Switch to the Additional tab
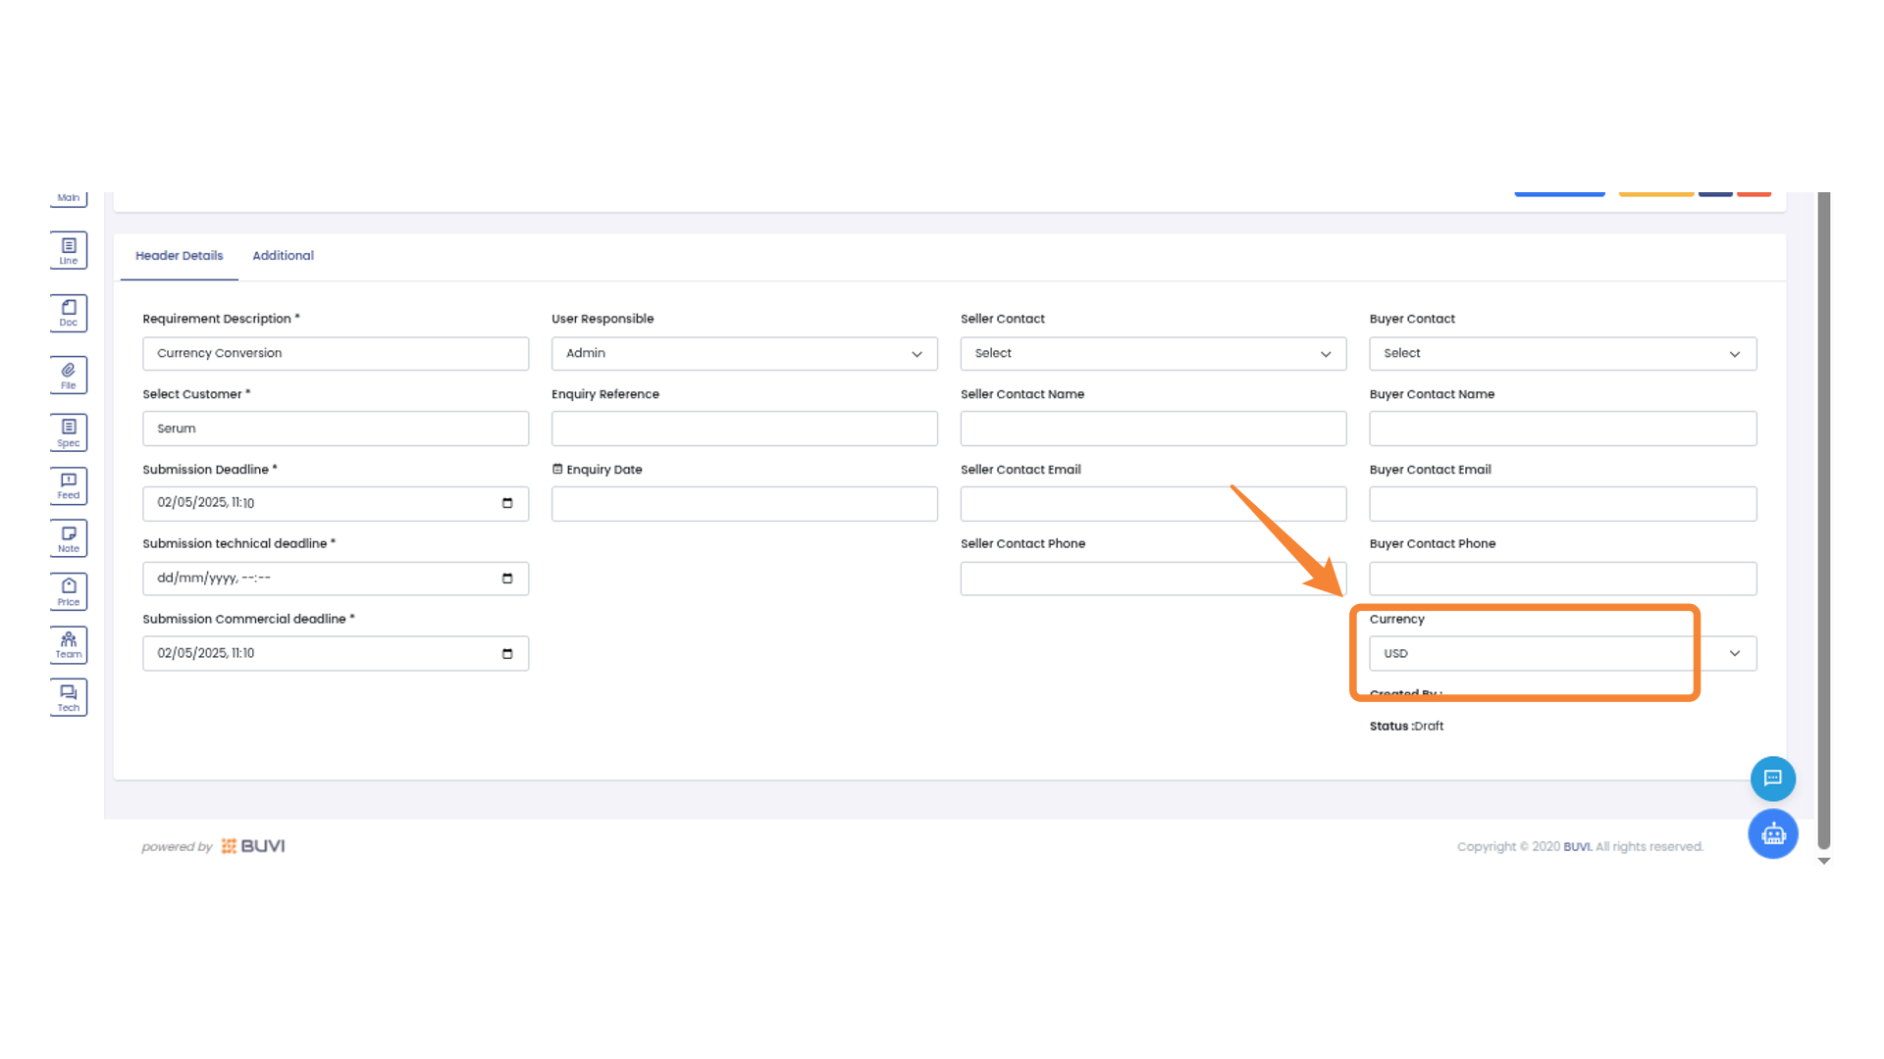The image size is (1884, 1059). [283, 256]
